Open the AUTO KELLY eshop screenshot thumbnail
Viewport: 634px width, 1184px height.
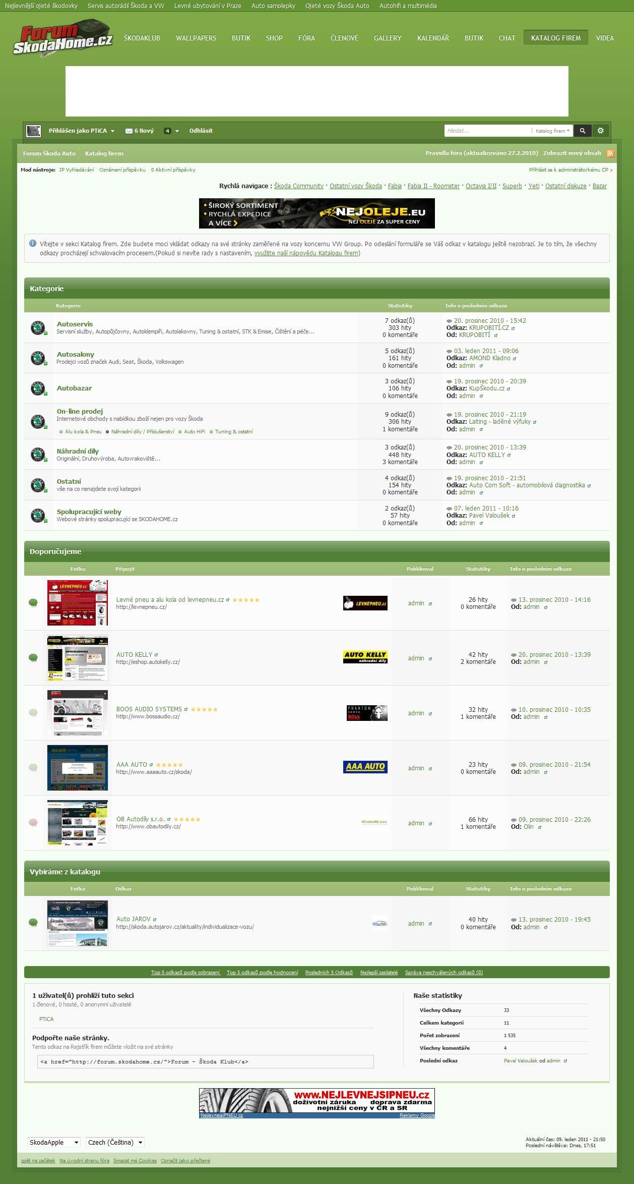pyautogui.click(x=78, y=658)
